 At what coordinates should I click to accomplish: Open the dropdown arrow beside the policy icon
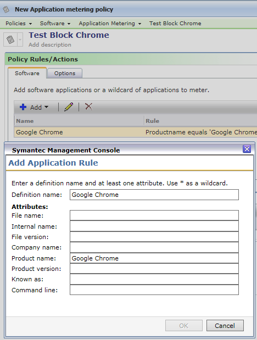[20, 39]
